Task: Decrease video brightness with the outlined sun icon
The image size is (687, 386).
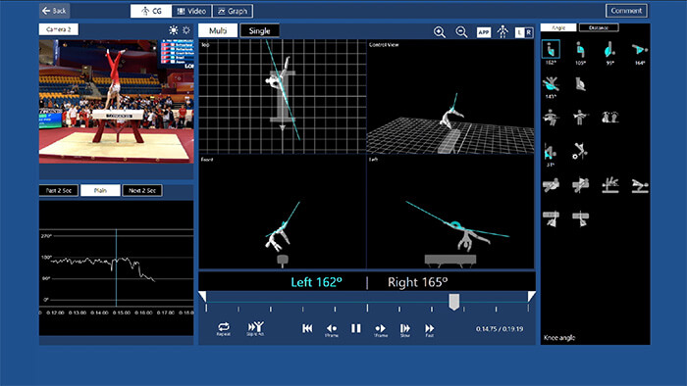Action: [x=186, y=30]
